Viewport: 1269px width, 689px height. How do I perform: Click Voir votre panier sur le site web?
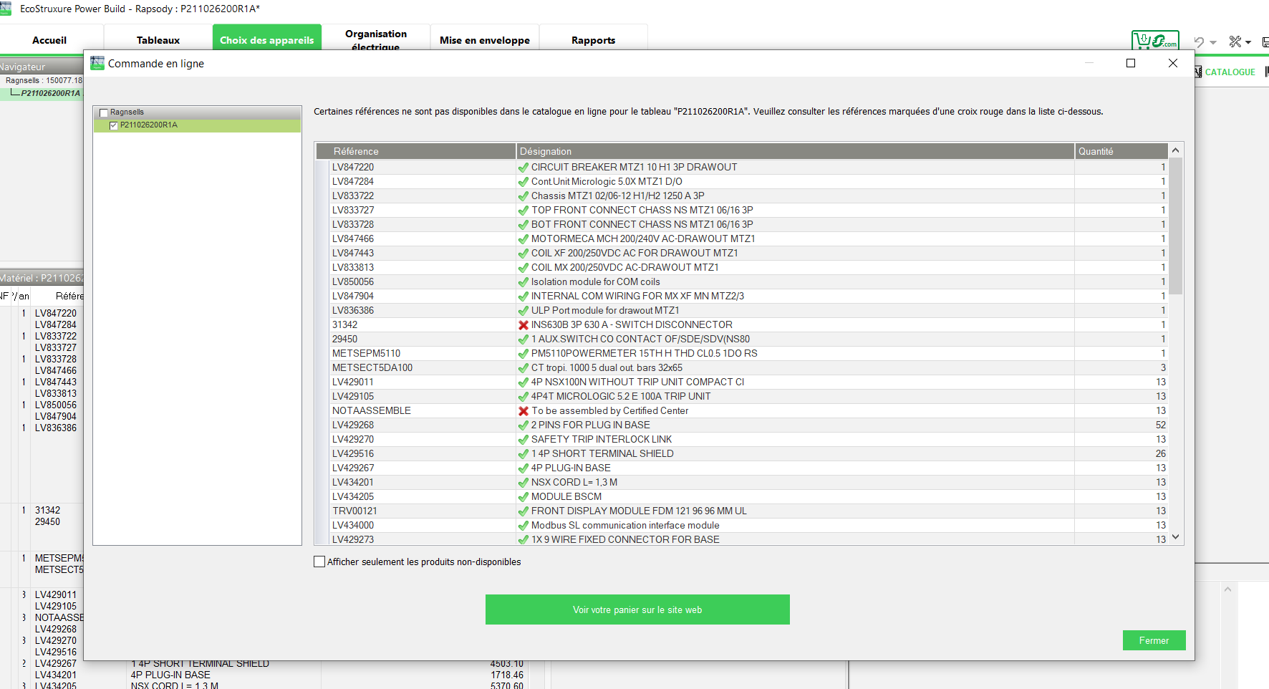(637, 609)
